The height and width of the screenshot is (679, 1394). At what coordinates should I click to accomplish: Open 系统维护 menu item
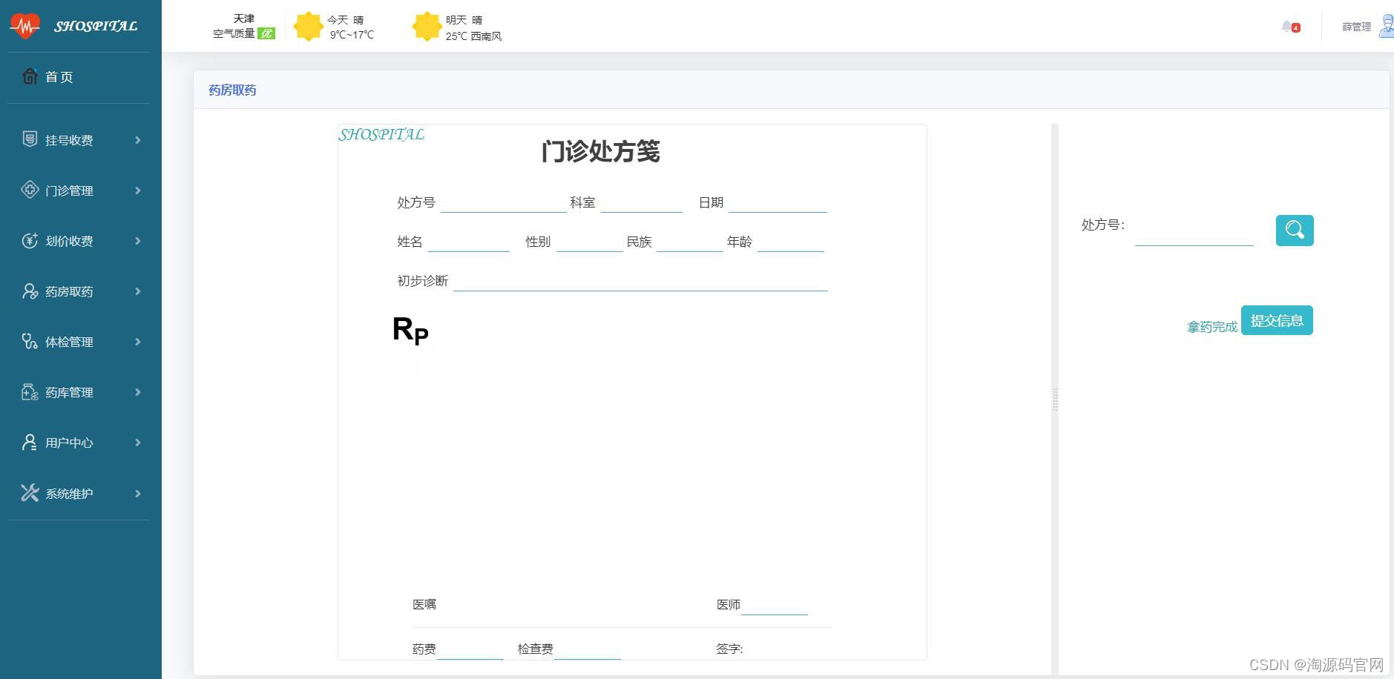click(x=69, y=494)
